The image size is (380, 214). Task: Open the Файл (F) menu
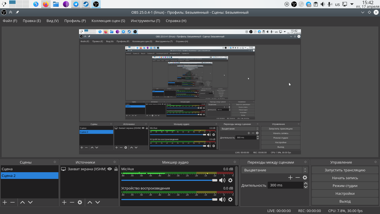(x=10, y=21)
